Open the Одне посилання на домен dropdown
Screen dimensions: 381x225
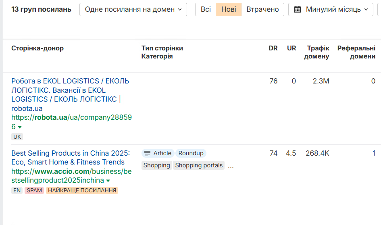(133, 9)
